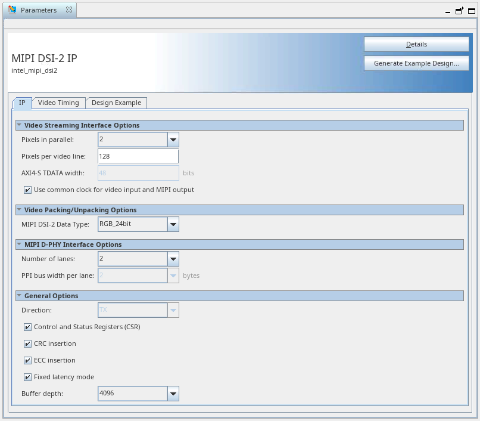Click Generate Example Design button
This screenshot has width=480, height=421.
[416, 63]
